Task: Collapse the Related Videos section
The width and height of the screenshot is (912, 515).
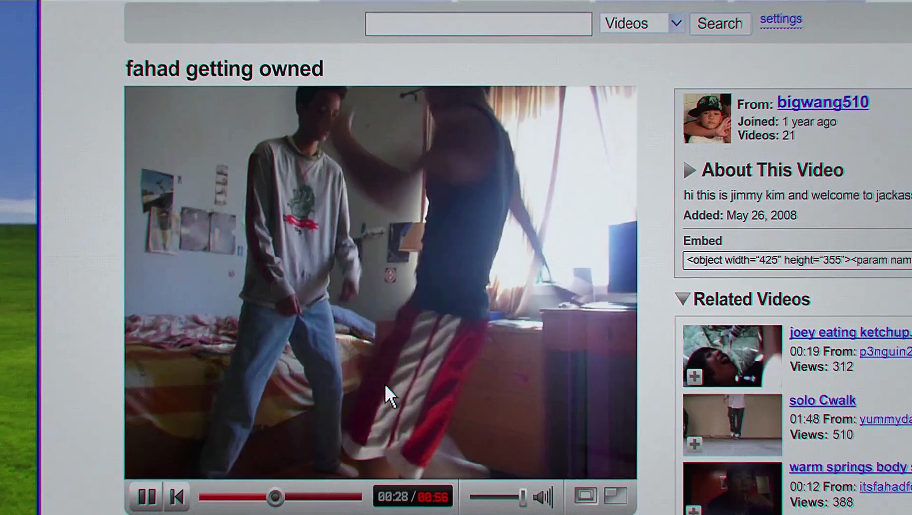Action: click(x=683, y=299)
